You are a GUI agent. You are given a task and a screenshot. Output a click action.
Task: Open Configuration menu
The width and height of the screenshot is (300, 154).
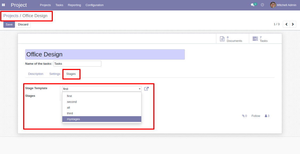[94, 5]
